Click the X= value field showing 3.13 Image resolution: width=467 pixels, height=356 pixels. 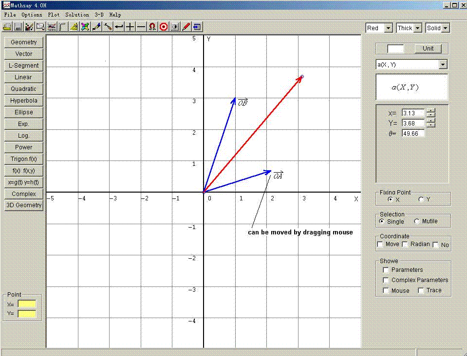click(x=413, y=113)
